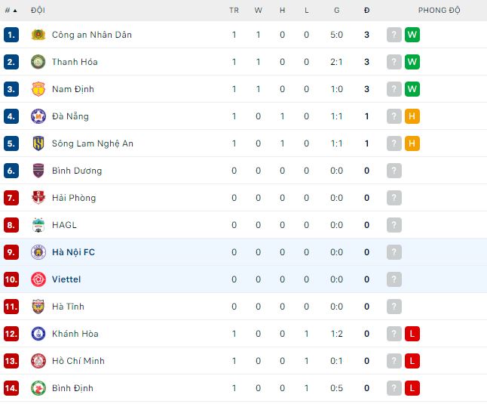Click the Thanh Hóa club crest

coord(38,62)
